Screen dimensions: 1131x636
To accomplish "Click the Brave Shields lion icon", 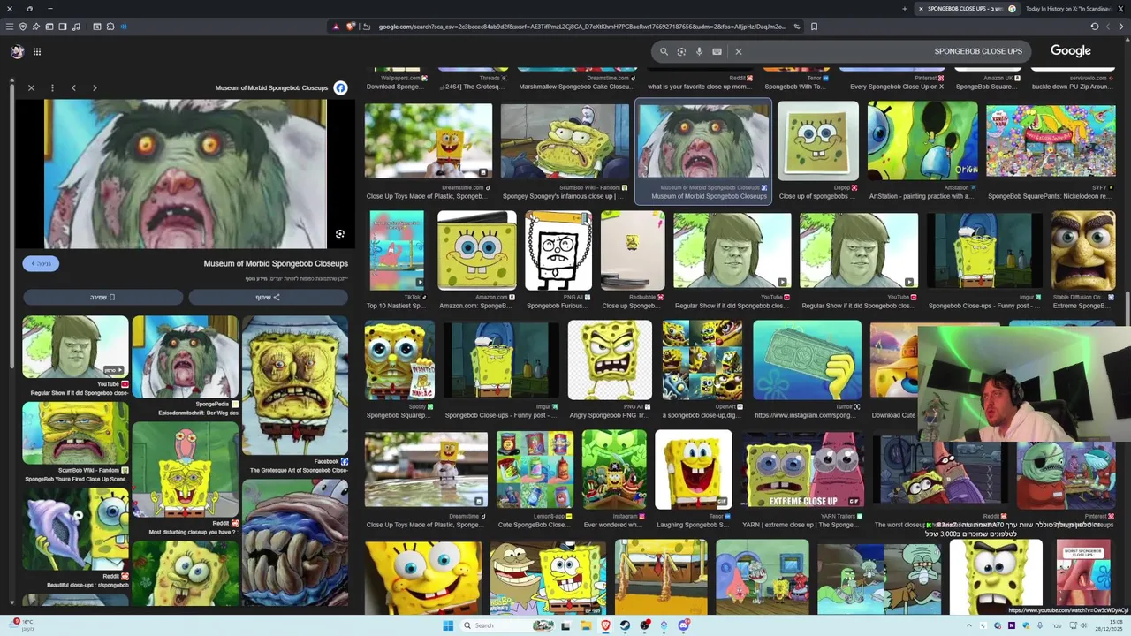I will click(x=351, y=26).
